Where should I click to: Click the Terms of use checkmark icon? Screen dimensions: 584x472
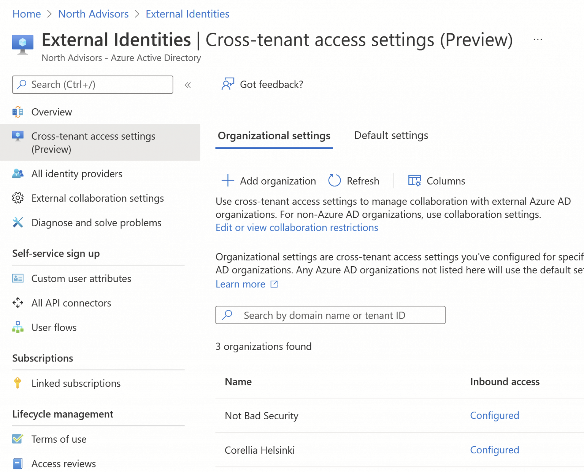pos(18,439)
